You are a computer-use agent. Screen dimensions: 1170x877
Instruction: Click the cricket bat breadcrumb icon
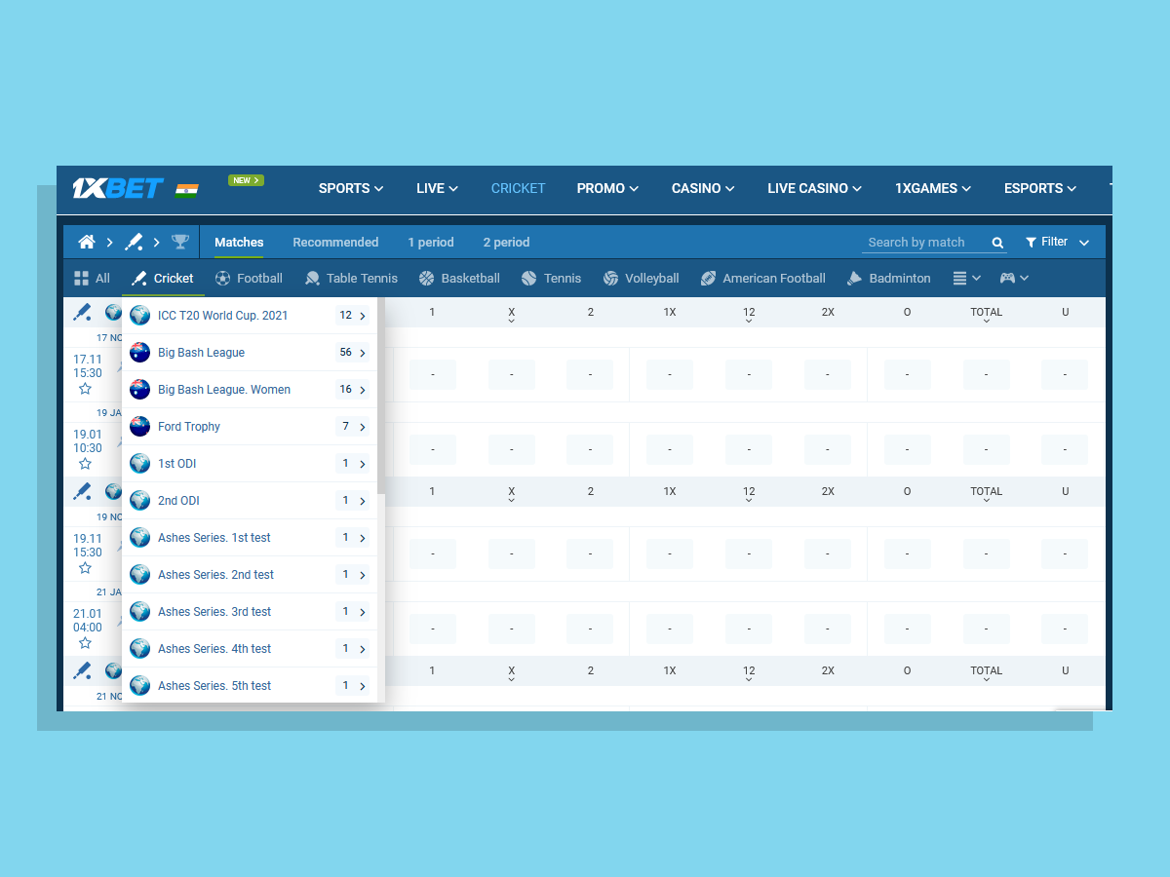tap(134, 242)
